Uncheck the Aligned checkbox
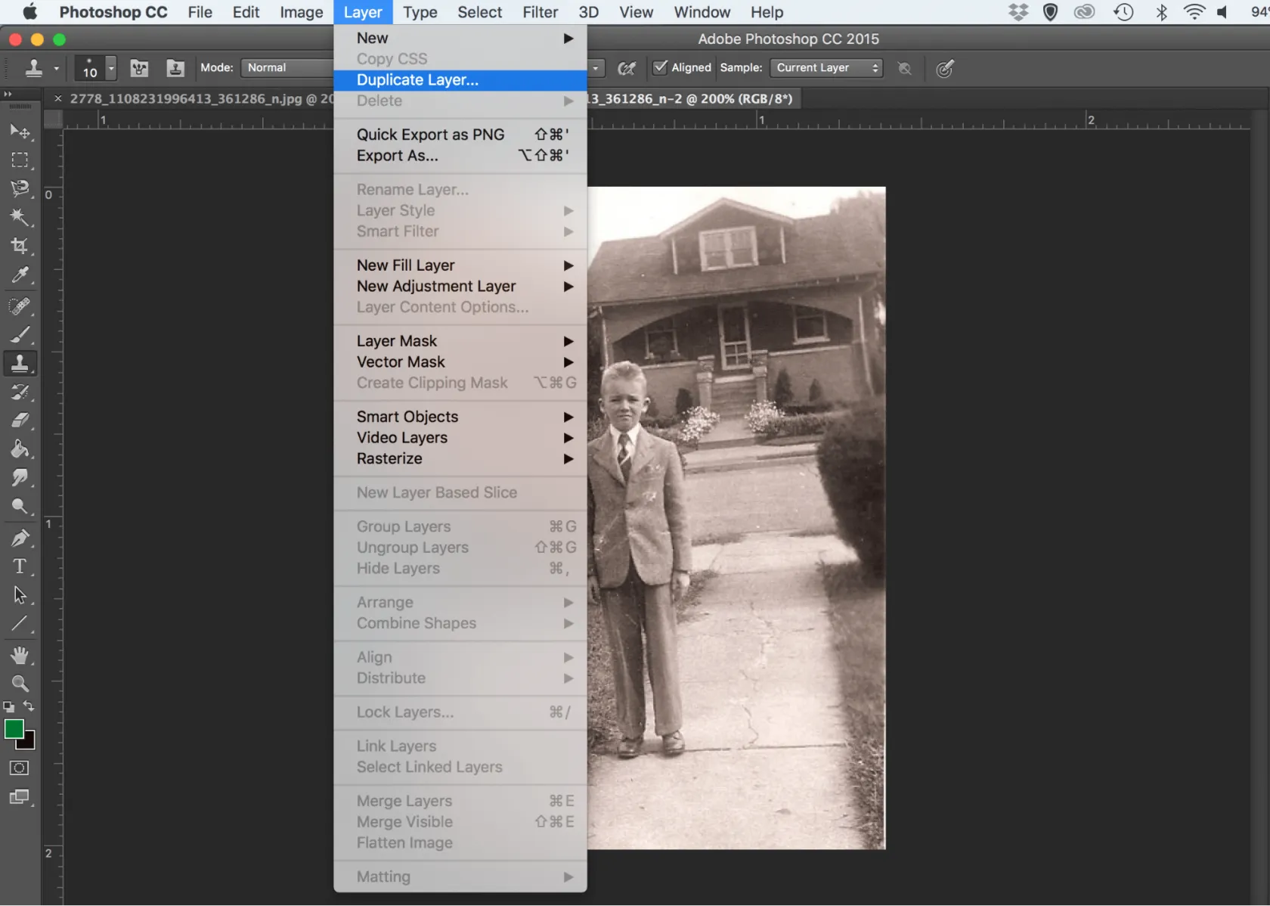Image resolution: width=1270 pixels, height=906 pixels. click(660, 67)
